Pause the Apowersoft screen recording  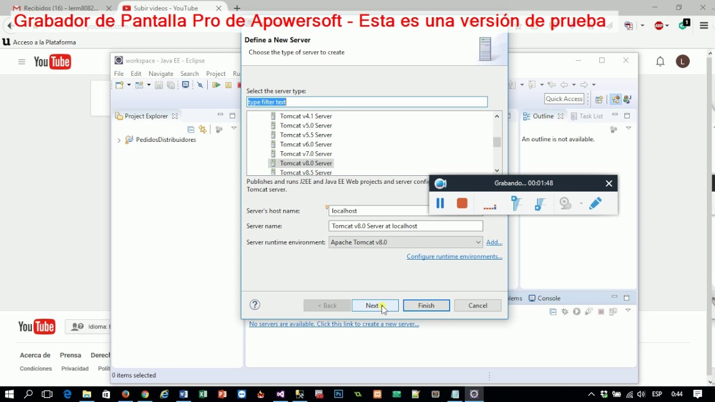point(440,204)
